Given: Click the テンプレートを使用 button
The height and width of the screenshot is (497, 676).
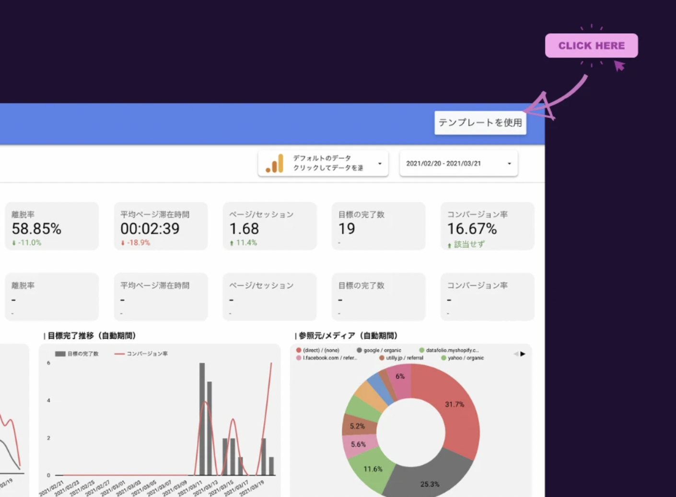Looking at the screenshot, I should (x=480, y=123).
